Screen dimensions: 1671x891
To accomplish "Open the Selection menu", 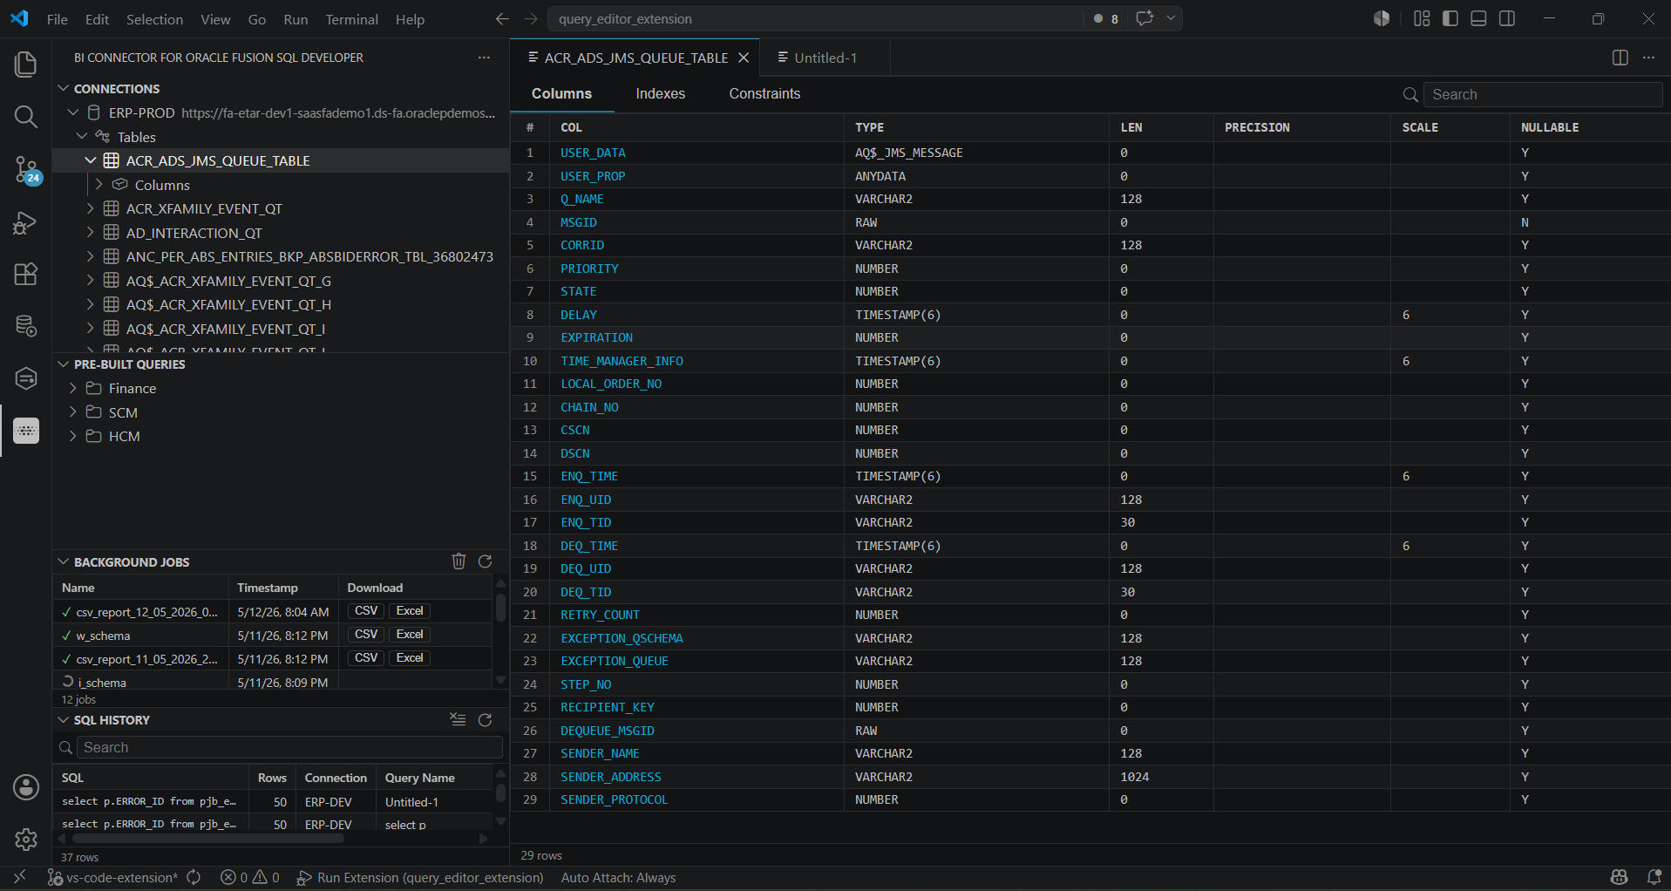I will click(x=154, y=19).
